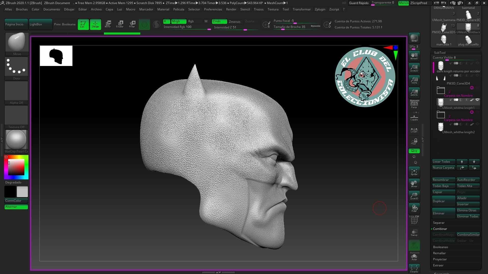Click the Guard Rápido quick save button
This screenshot has width=488, height=274.
pyautogui.click(x=359, y=3)
